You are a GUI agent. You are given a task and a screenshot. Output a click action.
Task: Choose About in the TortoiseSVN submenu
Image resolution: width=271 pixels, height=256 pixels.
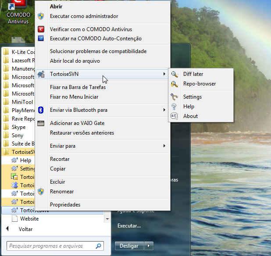click(x=201, y=116)
